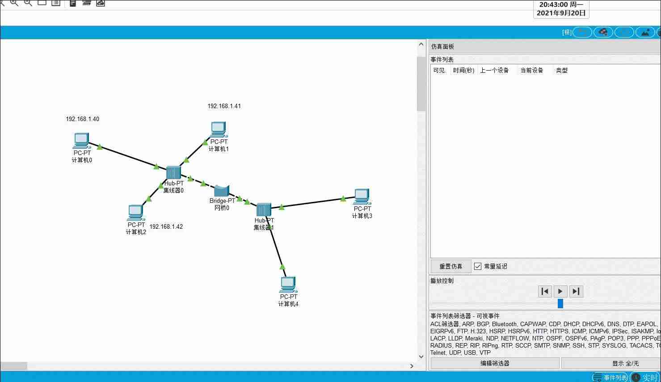The width and height of the screenshot is (661, 382).
Task: Select the Hub-PT 集线器0 device
Action: point(173,173)
